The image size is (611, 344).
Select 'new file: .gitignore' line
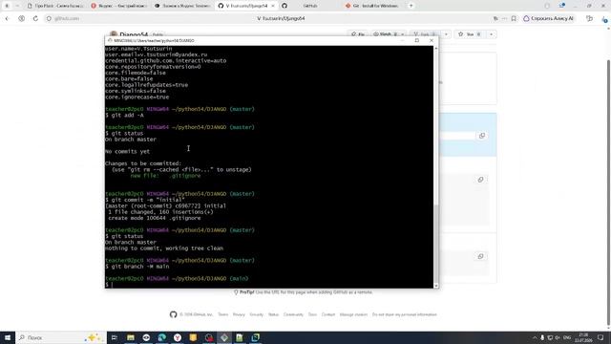coord(165,176)
